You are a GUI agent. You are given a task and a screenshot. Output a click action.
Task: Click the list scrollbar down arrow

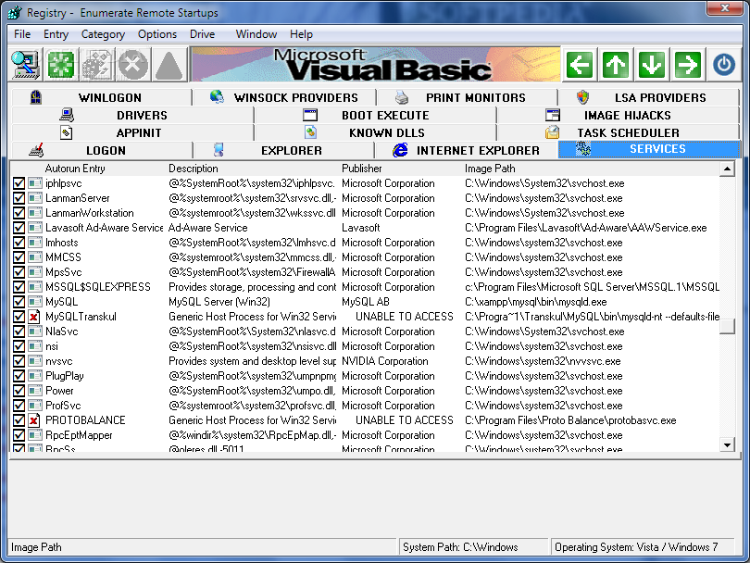727,444
